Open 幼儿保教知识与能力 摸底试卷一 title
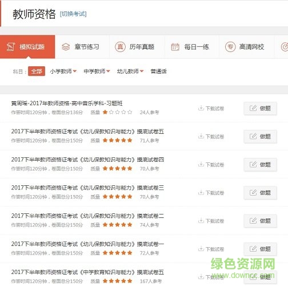 coord(87,244)
